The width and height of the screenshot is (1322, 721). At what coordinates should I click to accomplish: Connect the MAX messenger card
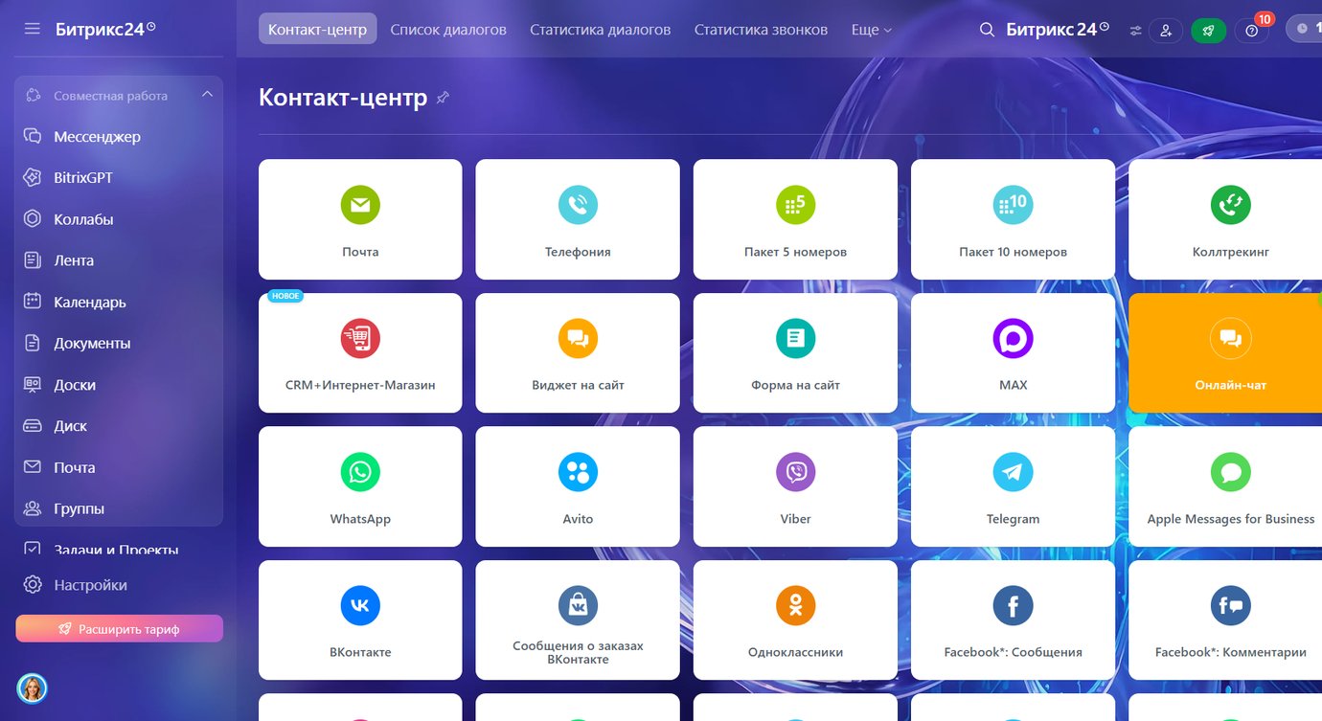pyautogui.click(x=1013, y=353)
